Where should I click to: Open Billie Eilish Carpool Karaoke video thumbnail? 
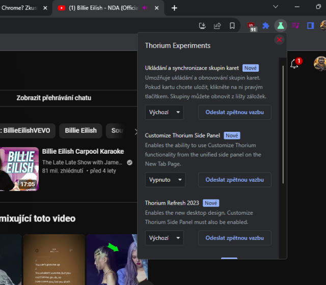19,169
